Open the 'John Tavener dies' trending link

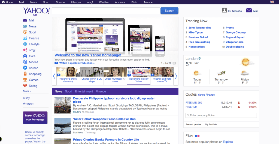click(200, 28)
